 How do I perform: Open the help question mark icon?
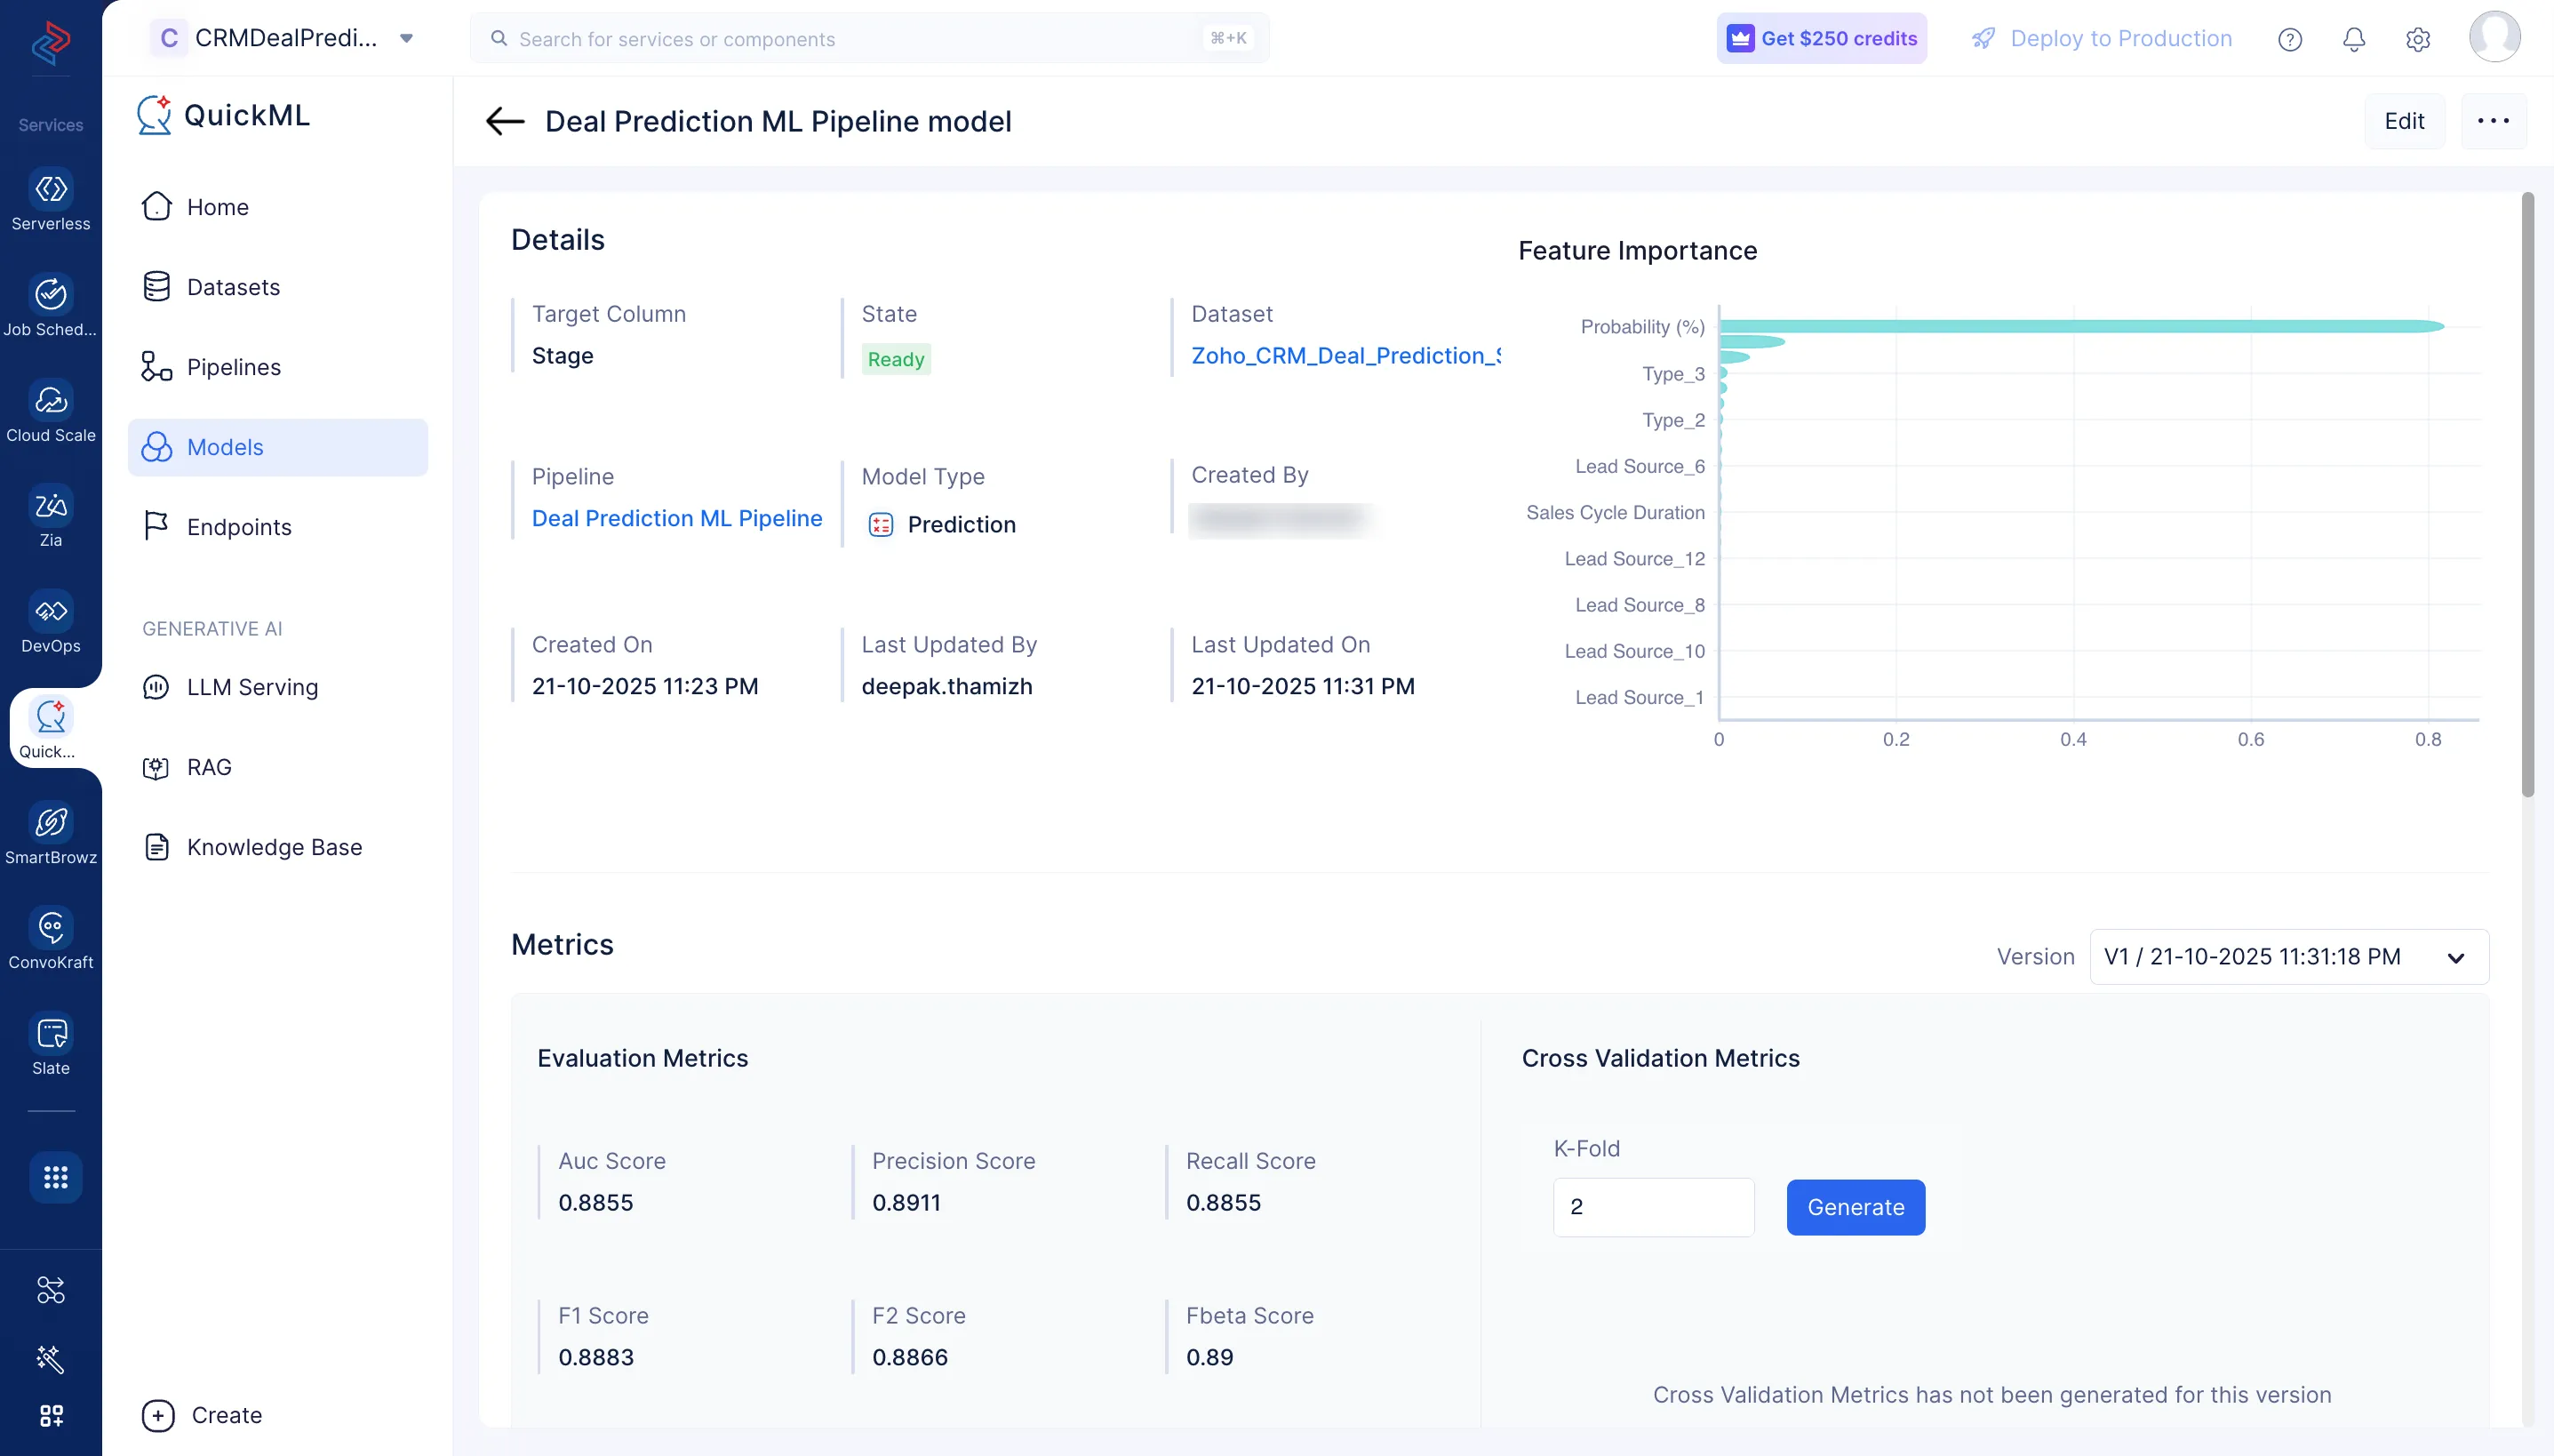pyautogui.click(x=2289, y=39)
